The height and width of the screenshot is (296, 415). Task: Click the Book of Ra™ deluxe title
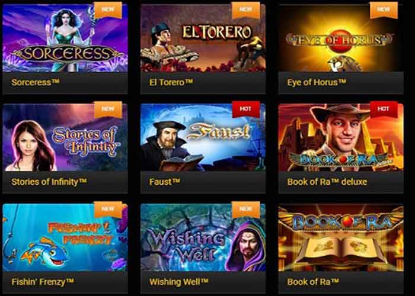pos(327,182)
